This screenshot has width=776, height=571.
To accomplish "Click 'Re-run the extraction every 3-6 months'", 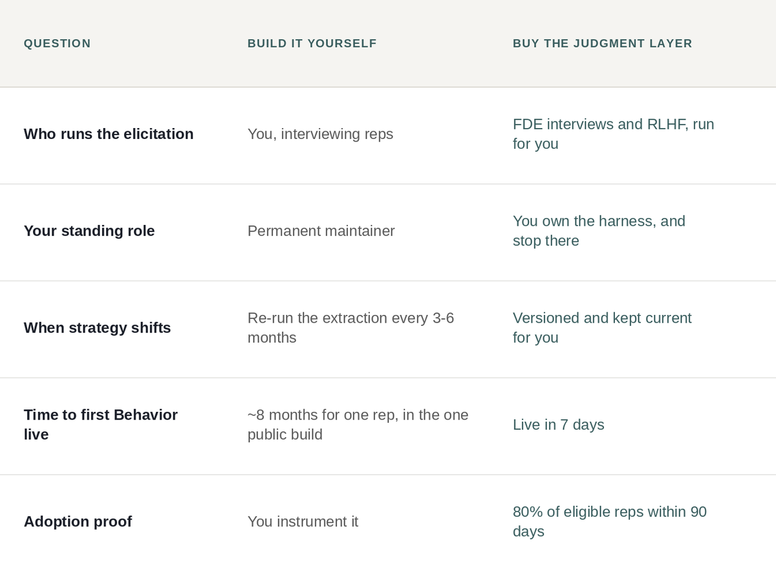I will [x=350, y=328].
